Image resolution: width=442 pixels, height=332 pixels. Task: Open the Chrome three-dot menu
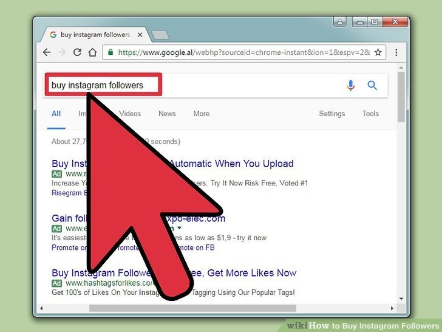[x=396, y=52]
